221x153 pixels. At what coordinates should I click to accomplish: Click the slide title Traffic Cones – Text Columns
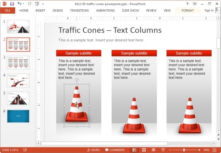110,30
